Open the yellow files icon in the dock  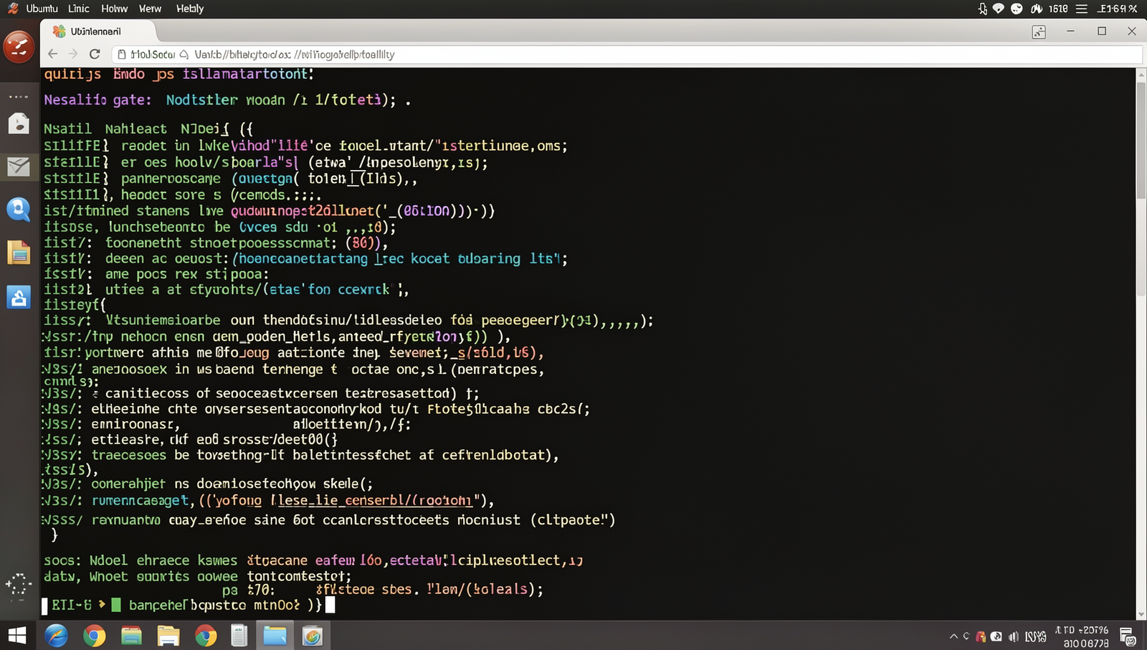tap(19, 253)
